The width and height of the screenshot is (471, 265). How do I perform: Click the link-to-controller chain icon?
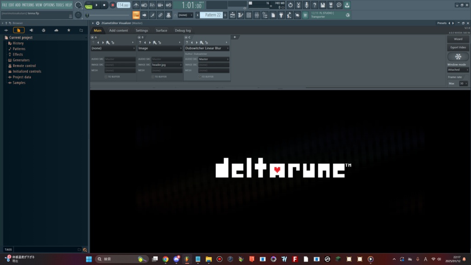161,15
